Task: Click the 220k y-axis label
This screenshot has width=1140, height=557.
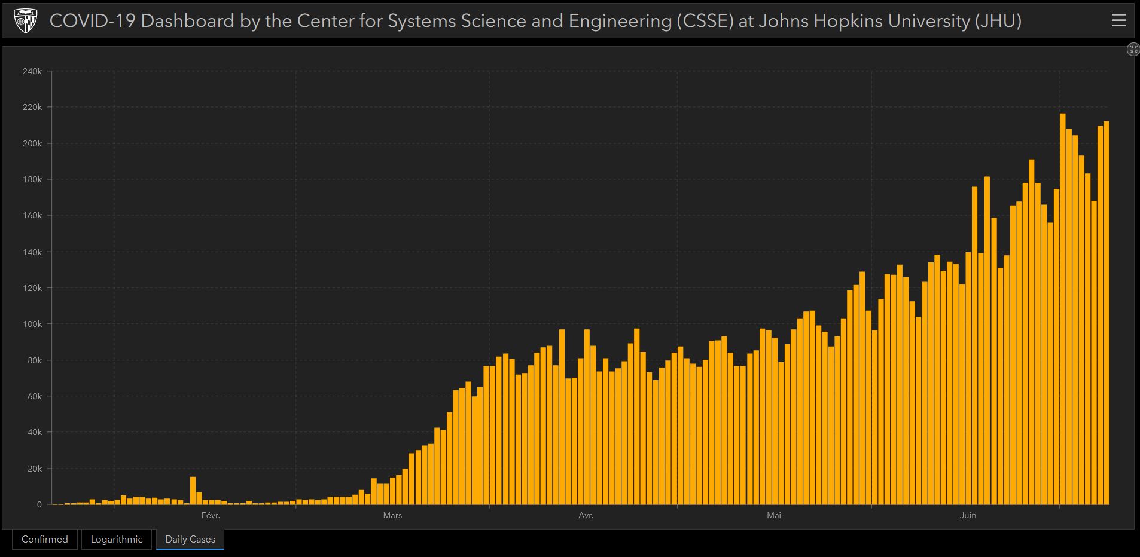Action: 32,107
